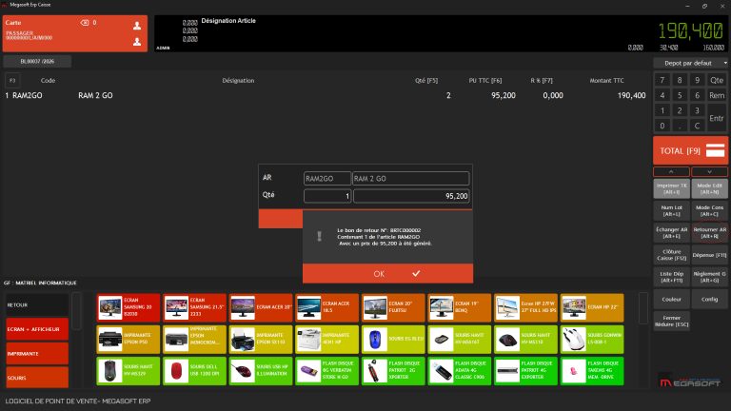Select the RAM2GO row in ticket

(x=326, y=95)
